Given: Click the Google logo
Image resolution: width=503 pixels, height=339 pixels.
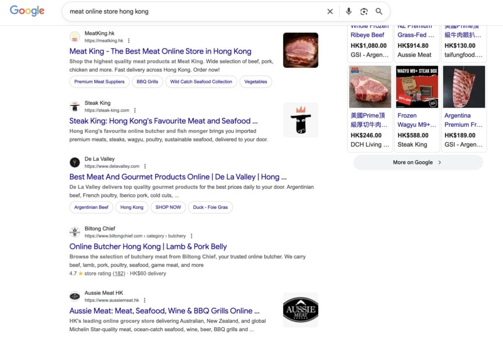Looking at the screenshot, I should click(x=27, y=11).
